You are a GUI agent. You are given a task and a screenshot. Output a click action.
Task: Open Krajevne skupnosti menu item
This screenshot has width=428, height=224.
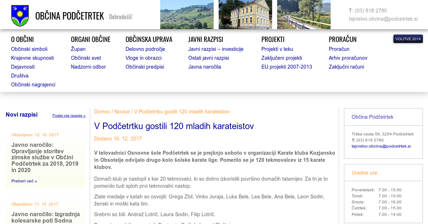[x=32, y=58]
